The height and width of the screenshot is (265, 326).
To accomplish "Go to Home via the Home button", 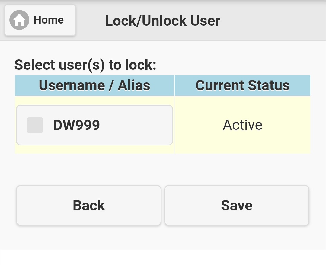I will [x=40, y=20].
